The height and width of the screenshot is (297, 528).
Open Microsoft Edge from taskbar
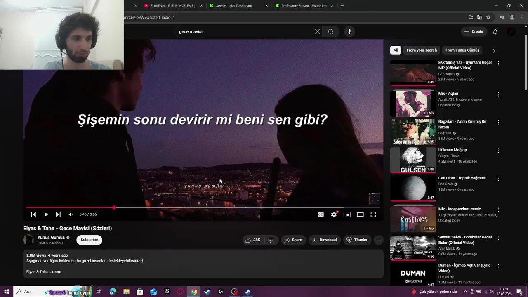[113, 292]
